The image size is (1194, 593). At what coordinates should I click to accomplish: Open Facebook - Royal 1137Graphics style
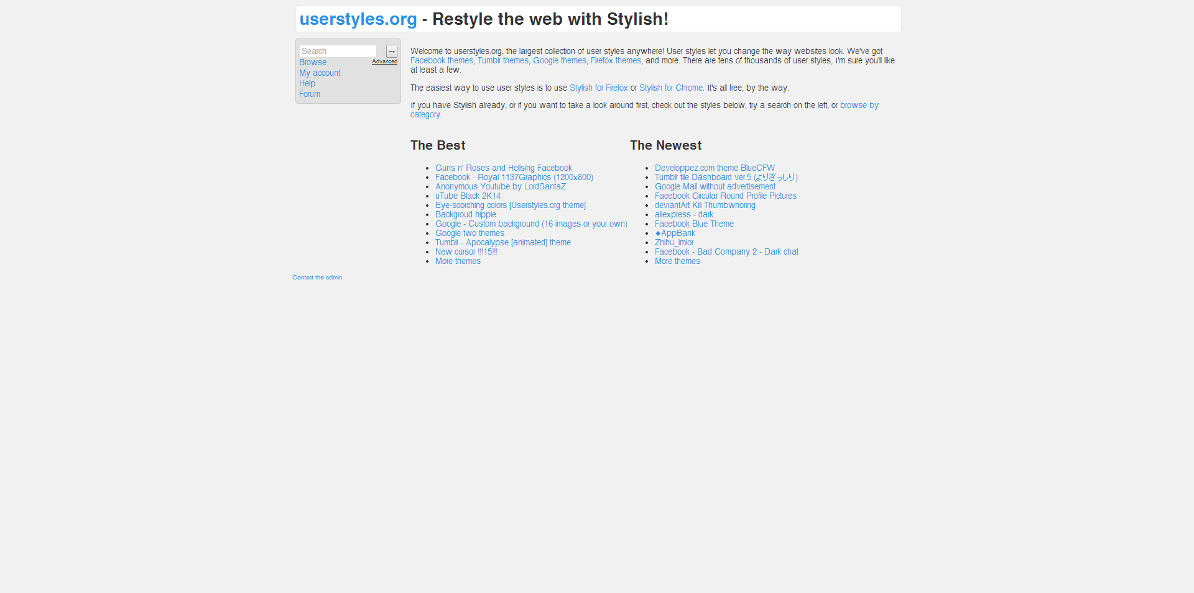pos(514,177)
